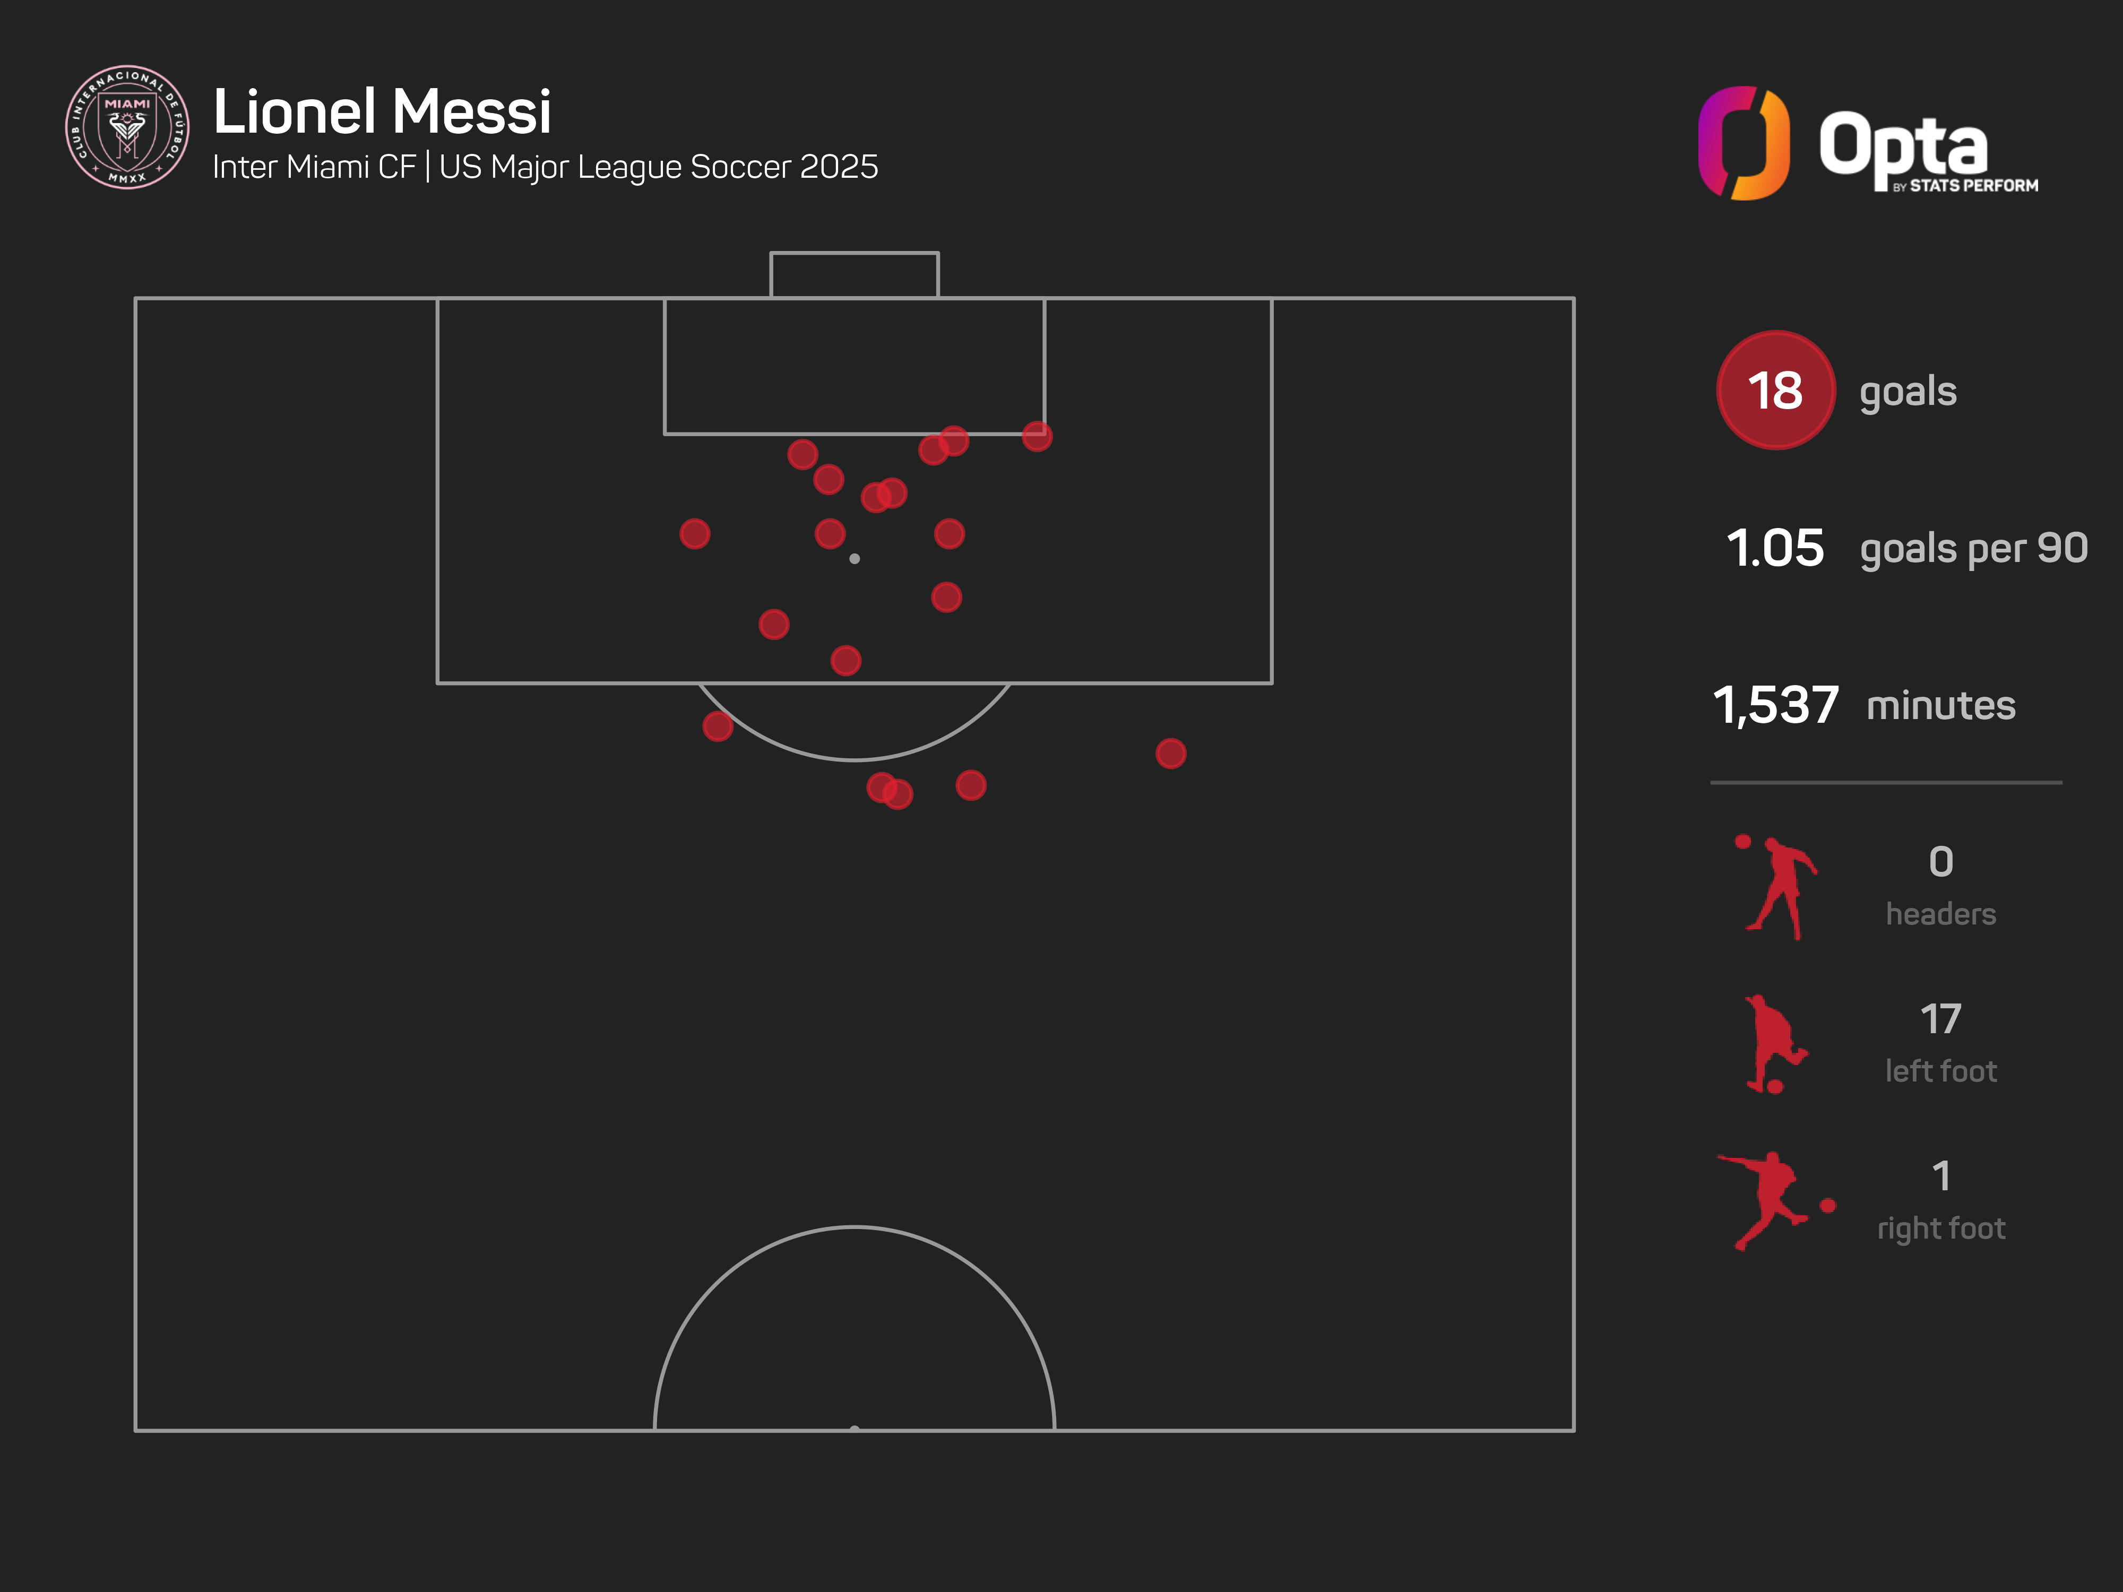Click the Lionel Messi title
The image size is (2123, 1592).
tap(382, 111)
